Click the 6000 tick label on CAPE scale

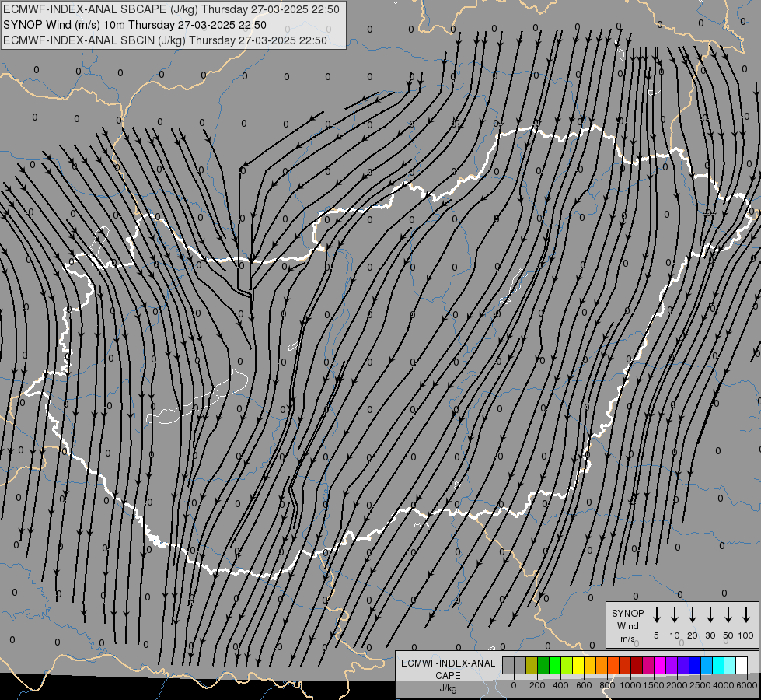click(747, 685)
